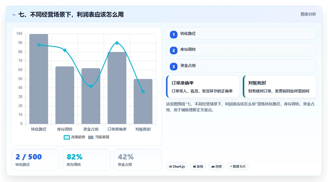Click the 转化路径 bar in the chart
This screenshot has width=328, height=182.
coord(39,79)
